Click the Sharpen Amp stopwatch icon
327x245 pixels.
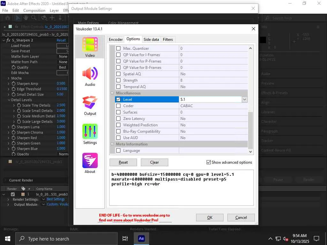(x=13, y=84)
